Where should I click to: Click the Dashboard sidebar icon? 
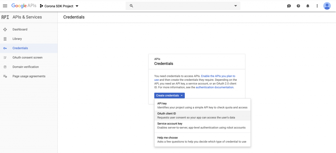pos(5,29)
